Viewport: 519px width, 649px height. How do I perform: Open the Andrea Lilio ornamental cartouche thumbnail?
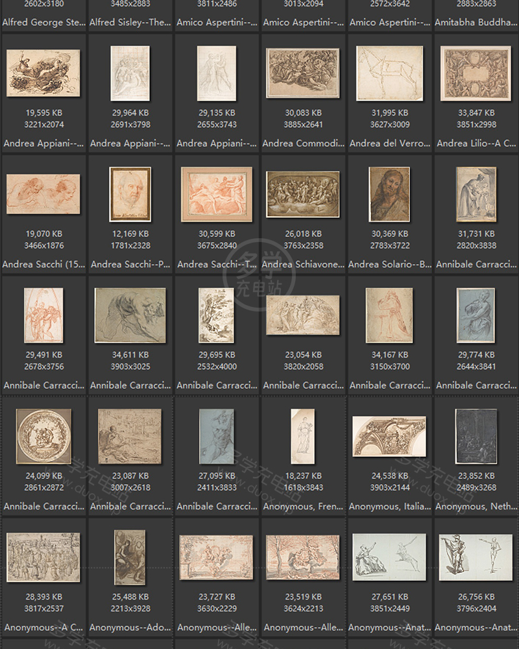click(476, 73)
